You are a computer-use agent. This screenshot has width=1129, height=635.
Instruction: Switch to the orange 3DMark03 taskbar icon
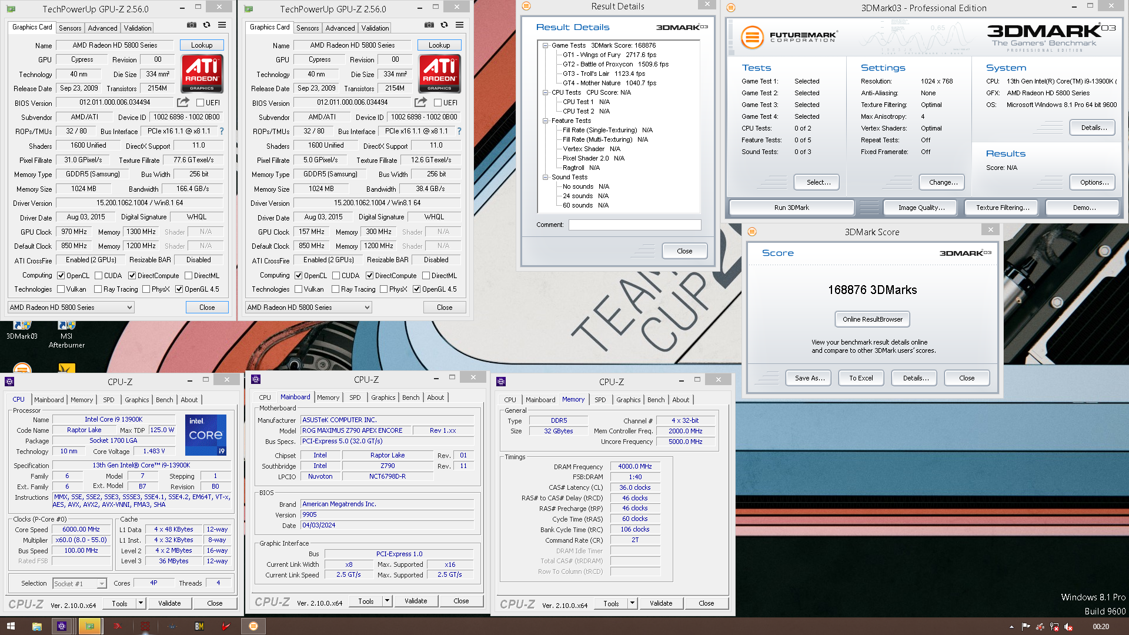(x=253, y=626)
